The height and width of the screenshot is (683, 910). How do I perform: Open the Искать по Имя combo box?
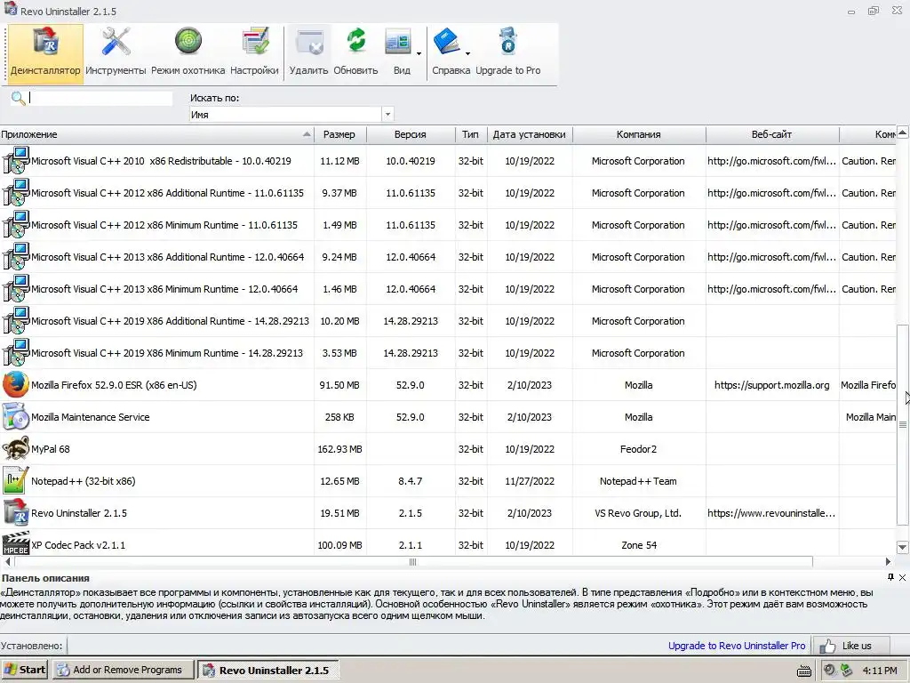click(x=291, y=115)
